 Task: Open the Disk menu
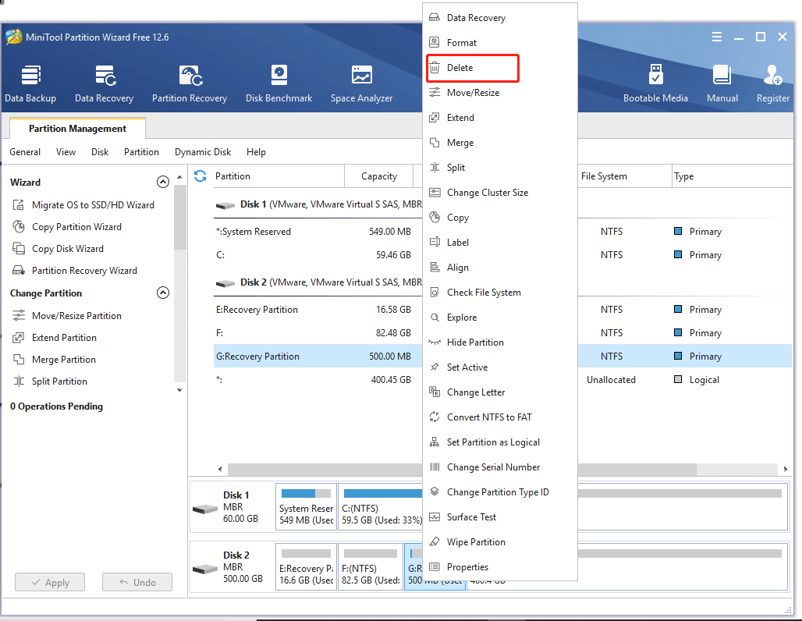(100, 152)
